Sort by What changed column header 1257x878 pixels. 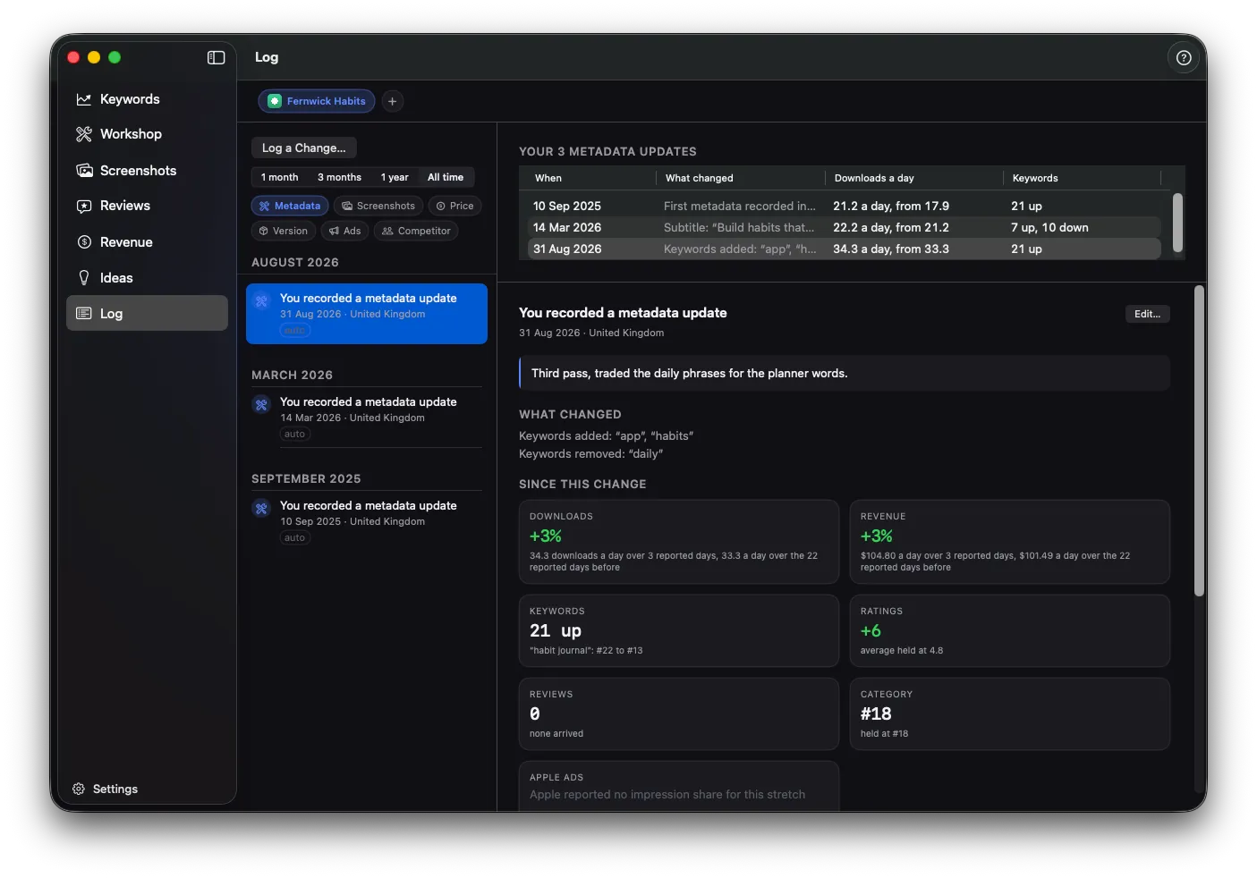[741, 178]
